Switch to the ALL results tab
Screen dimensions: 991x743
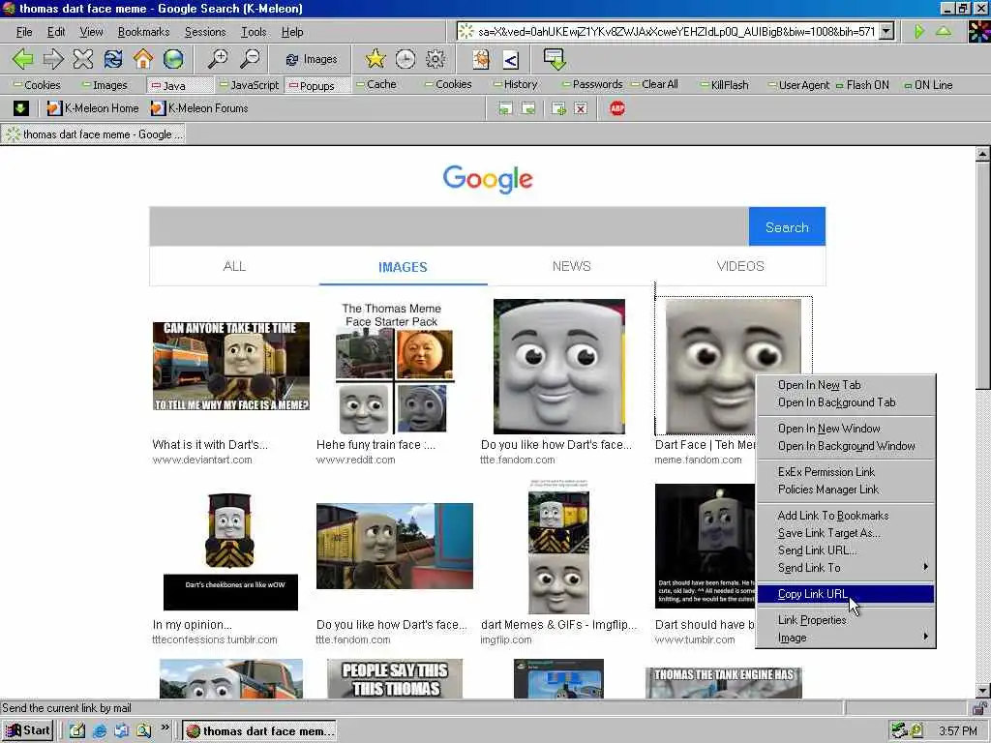pos(234,266)
